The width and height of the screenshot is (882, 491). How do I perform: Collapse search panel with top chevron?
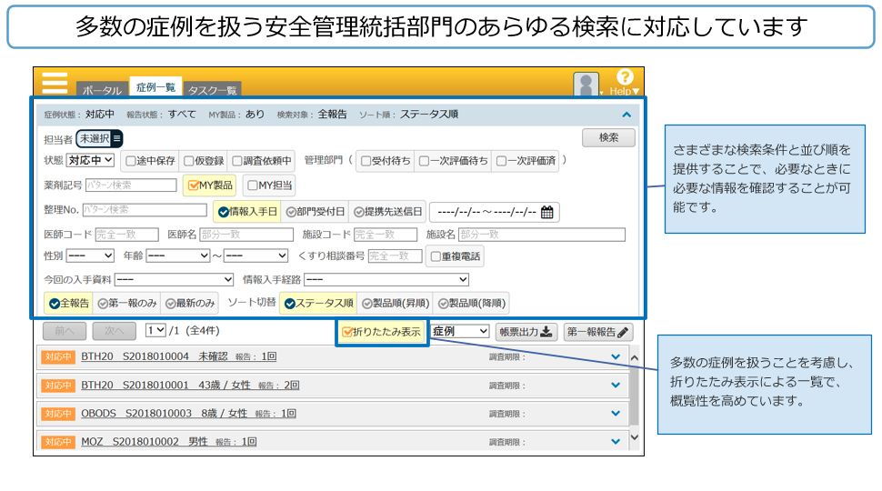[x=626, y=115]
